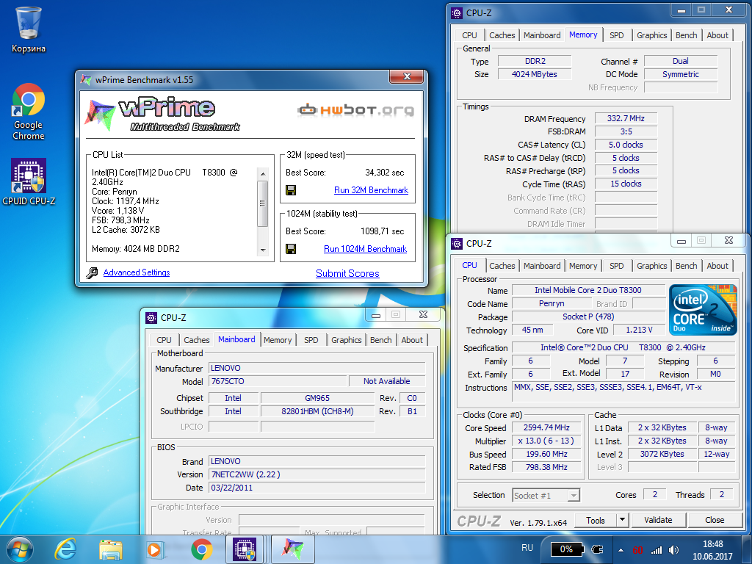Open Internet Explorer from taskbar
This screenshot has height=564, width=752.
[x=65, y=549]
